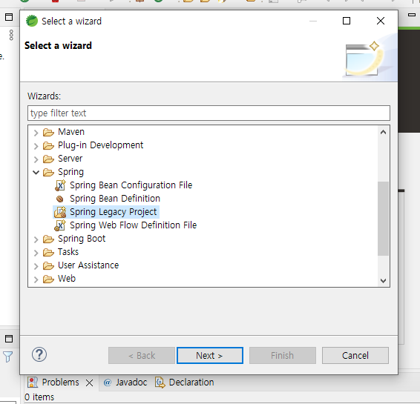Screen dimensions: 420x404
Task: Click the Spring Legacy Project icon
Action: tap(60, 212)
